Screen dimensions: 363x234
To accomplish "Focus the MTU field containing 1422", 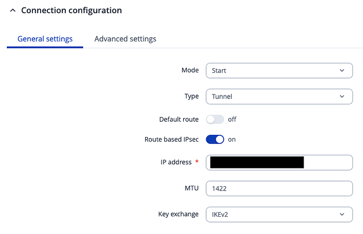I will click(x=279, y=188).
